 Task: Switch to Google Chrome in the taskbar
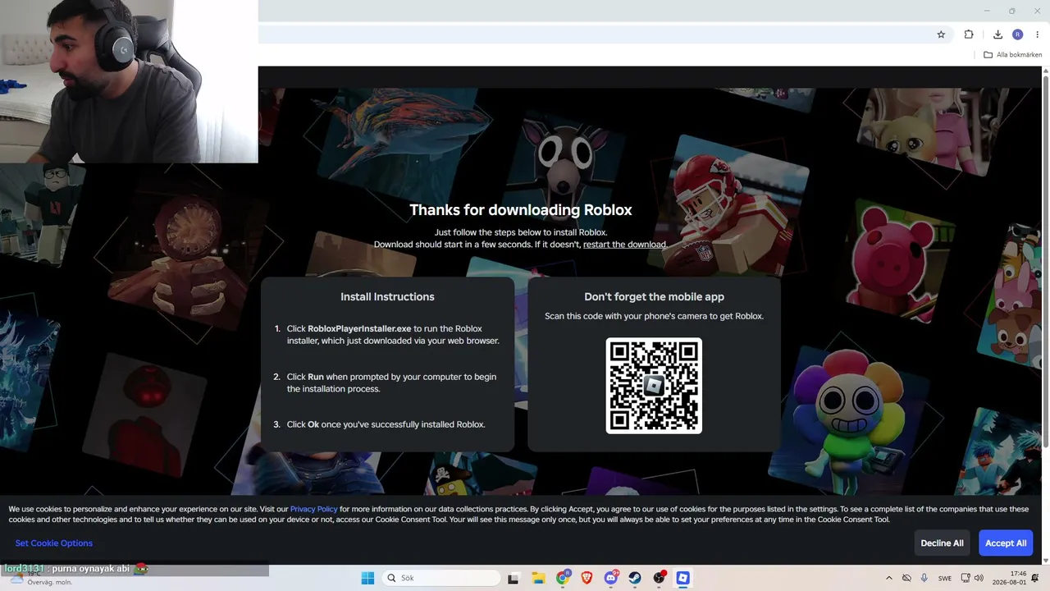[563, 578]
